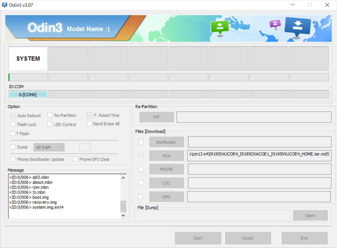The height and width of the screenshot is (248, 337).
Task: Click the first slot progress bar
Action: pyautogui.click(x=28, y=77)
